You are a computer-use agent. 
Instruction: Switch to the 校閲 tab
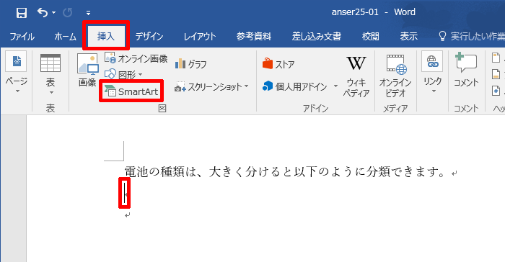(x=370, y=36)
